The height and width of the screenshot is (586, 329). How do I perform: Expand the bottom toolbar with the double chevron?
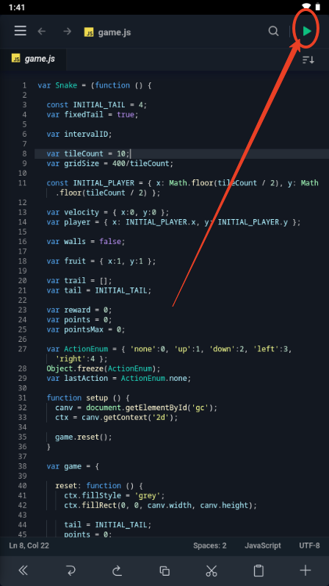(x=23, y=571)
